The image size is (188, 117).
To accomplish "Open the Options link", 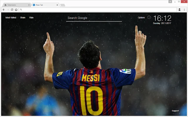I will (141, 18).
